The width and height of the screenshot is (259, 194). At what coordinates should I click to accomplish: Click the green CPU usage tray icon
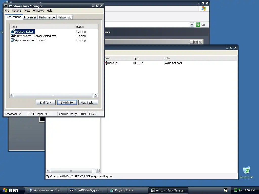(236, 190)
